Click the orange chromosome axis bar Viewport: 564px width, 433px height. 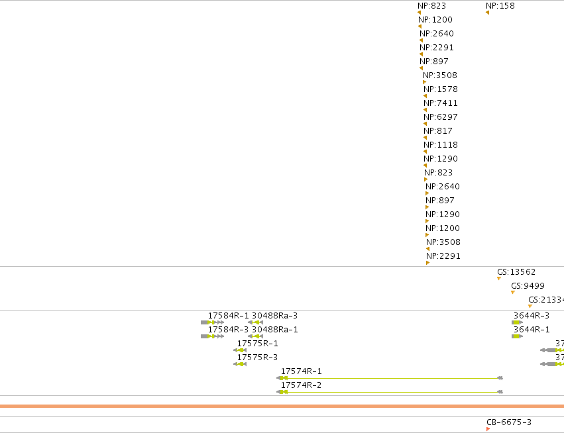point(282,407)
